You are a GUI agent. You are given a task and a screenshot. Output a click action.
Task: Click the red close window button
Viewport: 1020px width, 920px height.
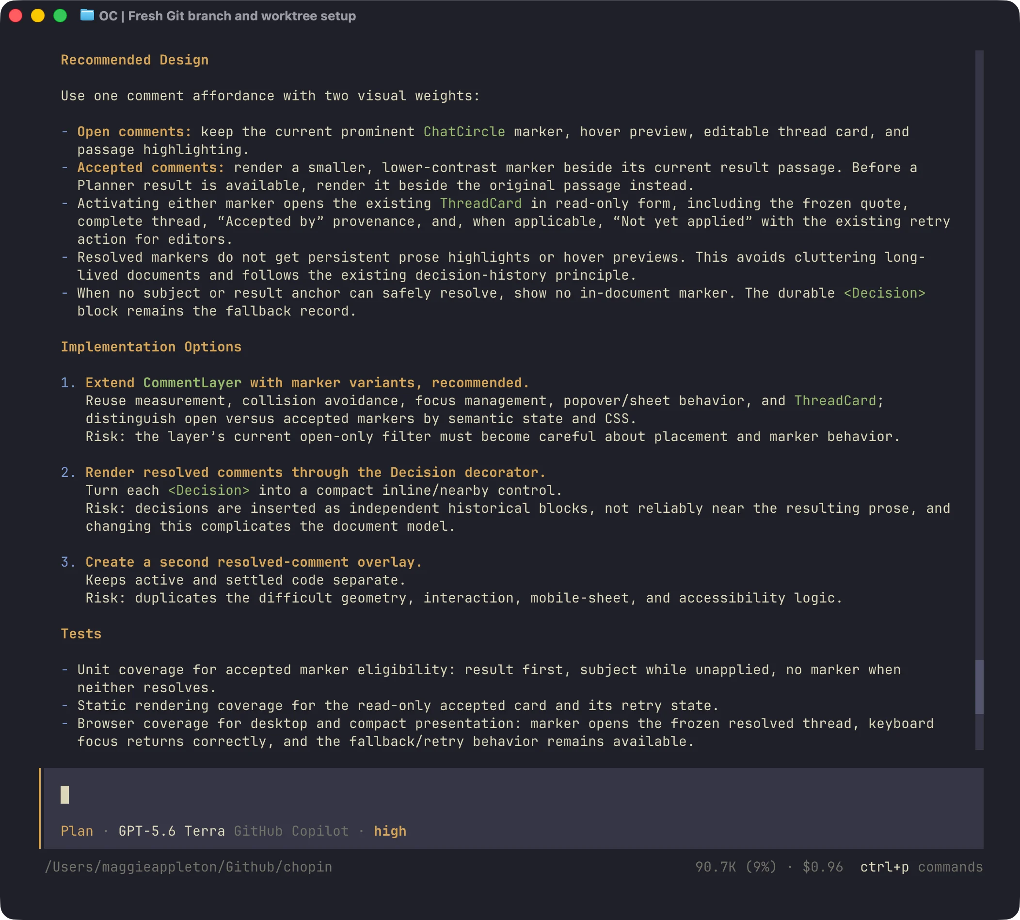(16, 16)
